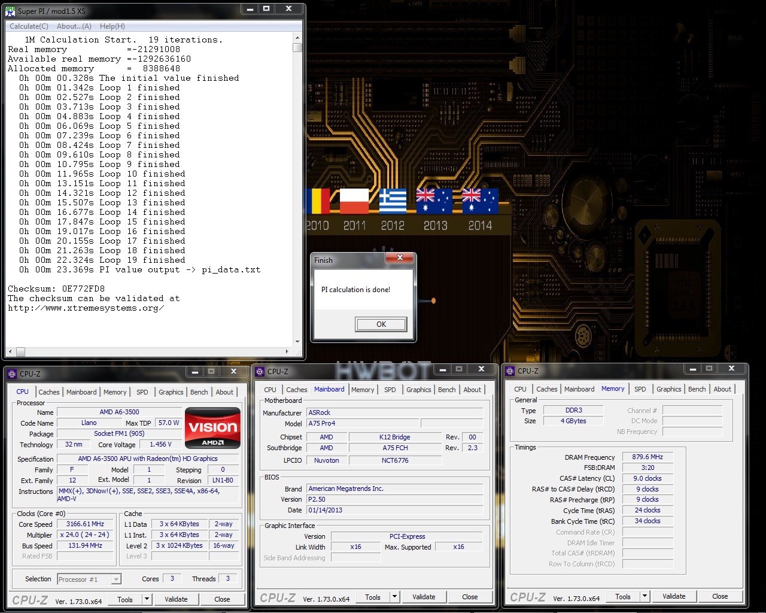Click the Australian flag for 2013 on desktop

pyautogui.click(x=434, y=201)
